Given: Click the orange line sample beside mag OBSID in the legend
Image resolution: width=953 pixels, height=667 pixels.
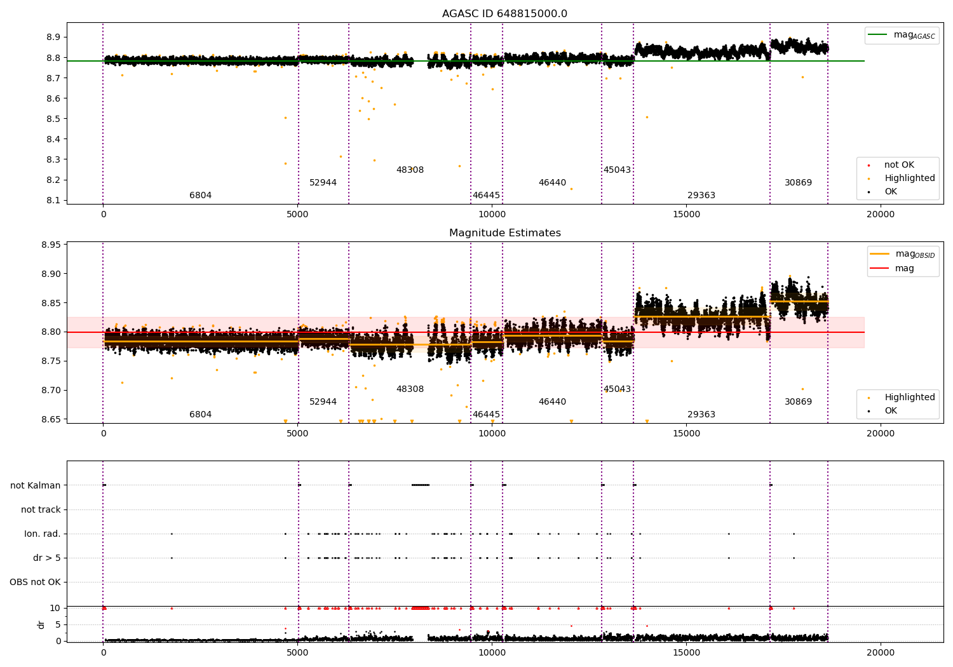Looking at the screenshot, I should [x=880, y=254].
